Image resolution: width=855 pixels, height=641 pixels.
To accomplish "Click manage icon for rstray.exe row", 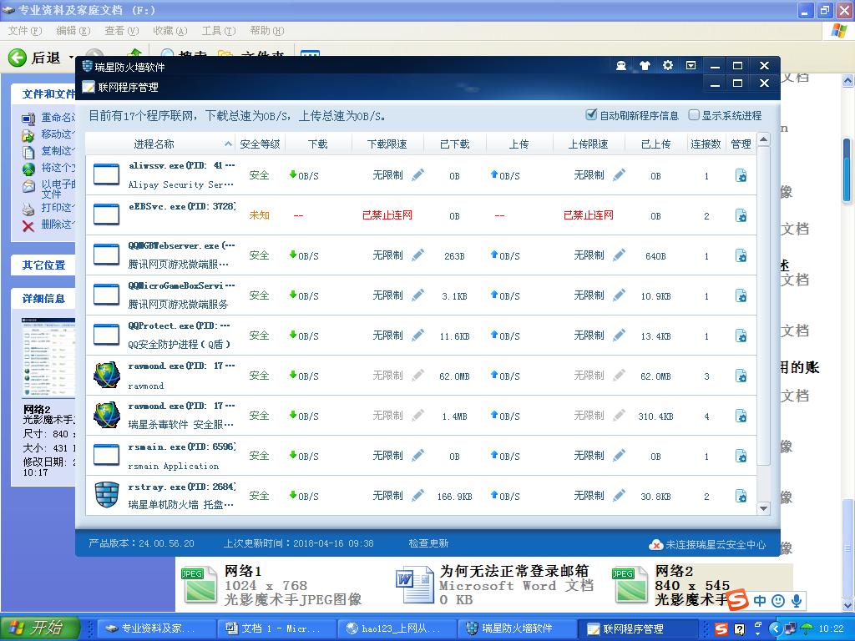I will 741,496.
